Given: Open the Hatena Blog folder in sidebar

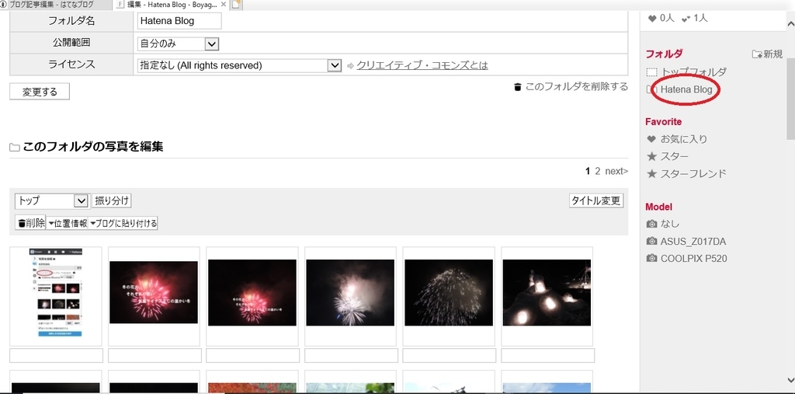Looking at the screenshot, I should tap(686, 90).
